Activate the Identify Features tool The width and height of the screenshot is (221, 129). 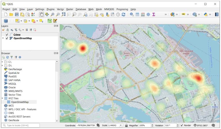tap(132, 14)
